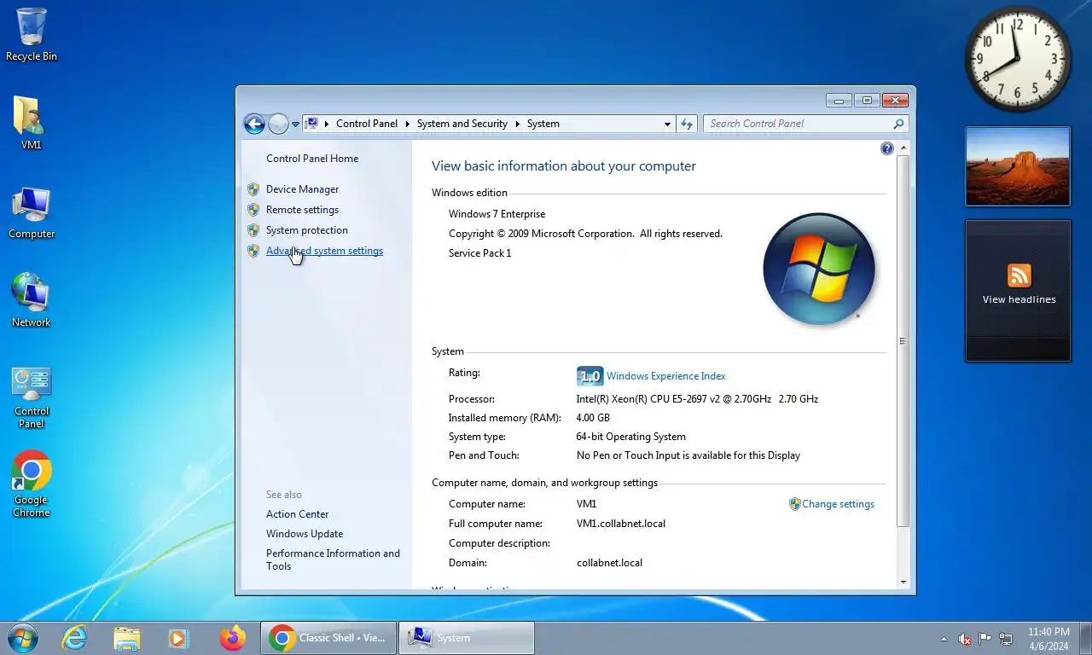
Task: Click the Back navigation arrow
Action: (x=254, y=124)
